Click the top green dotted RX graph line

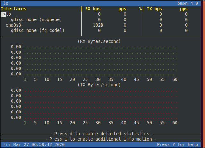tap(101, 48)
